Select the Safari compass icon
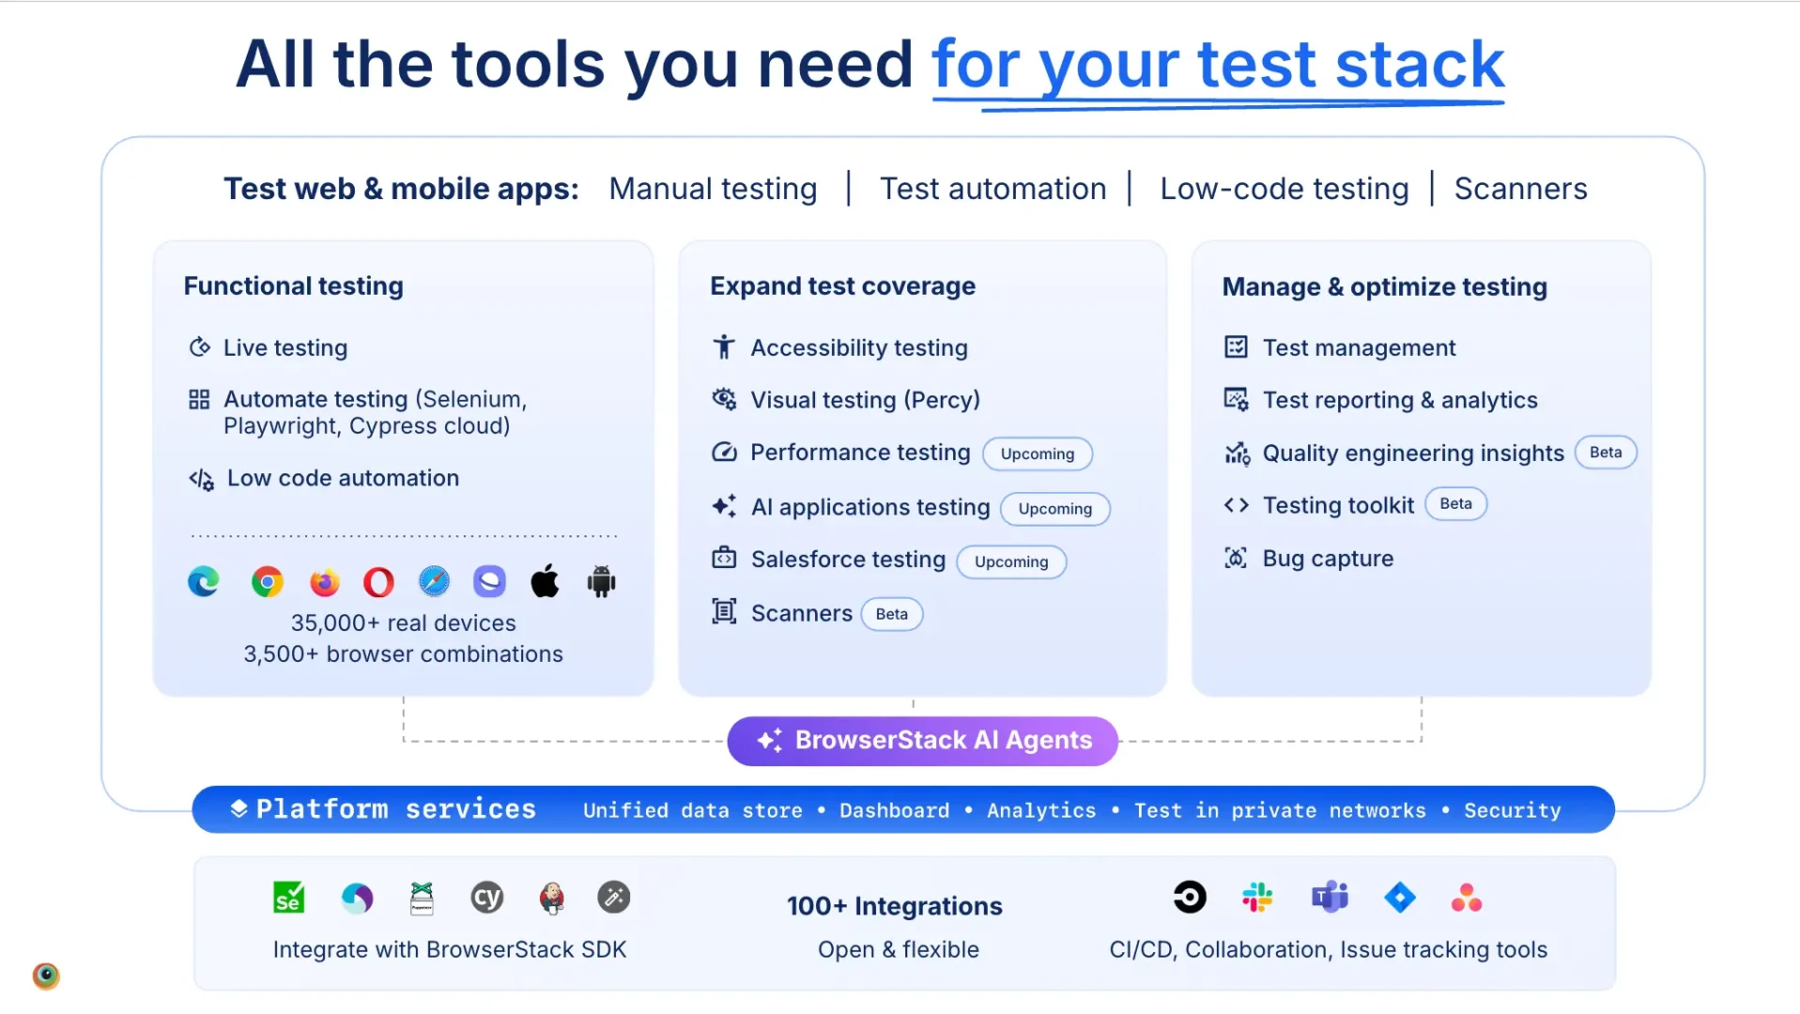 [x=434, y=582]
